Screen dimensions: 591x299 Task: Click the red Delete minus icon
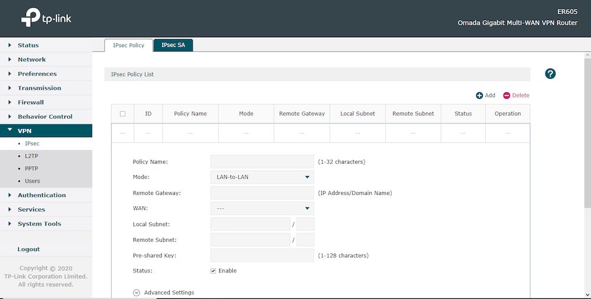[506, 95]
